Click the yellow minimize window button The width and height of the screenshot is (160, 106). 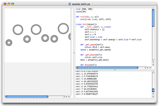click(9, 4)
